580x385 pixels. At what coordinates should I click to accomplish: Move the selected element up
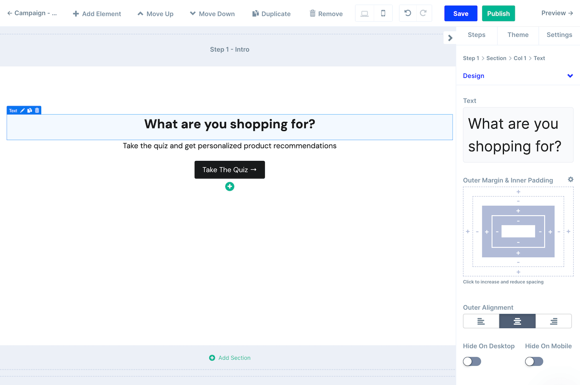(155, 14)
